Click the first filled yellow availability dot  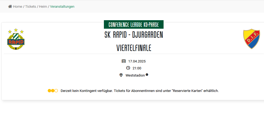[x=50, y=91]
